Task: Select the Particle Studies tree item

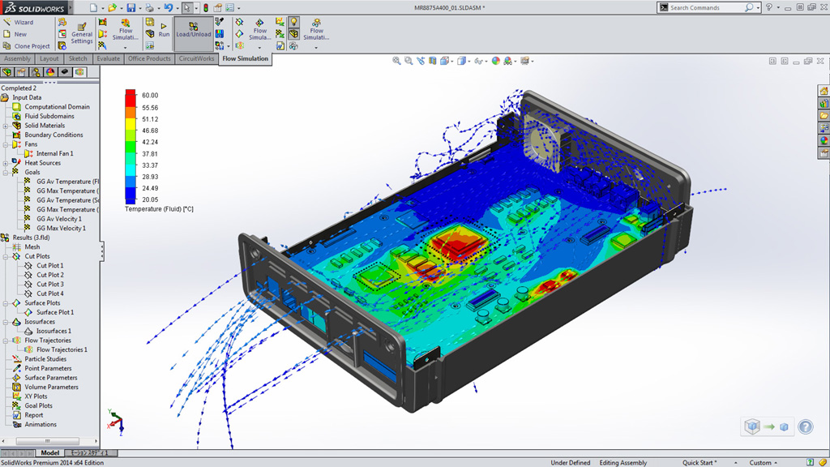Action: coord(45,359)
